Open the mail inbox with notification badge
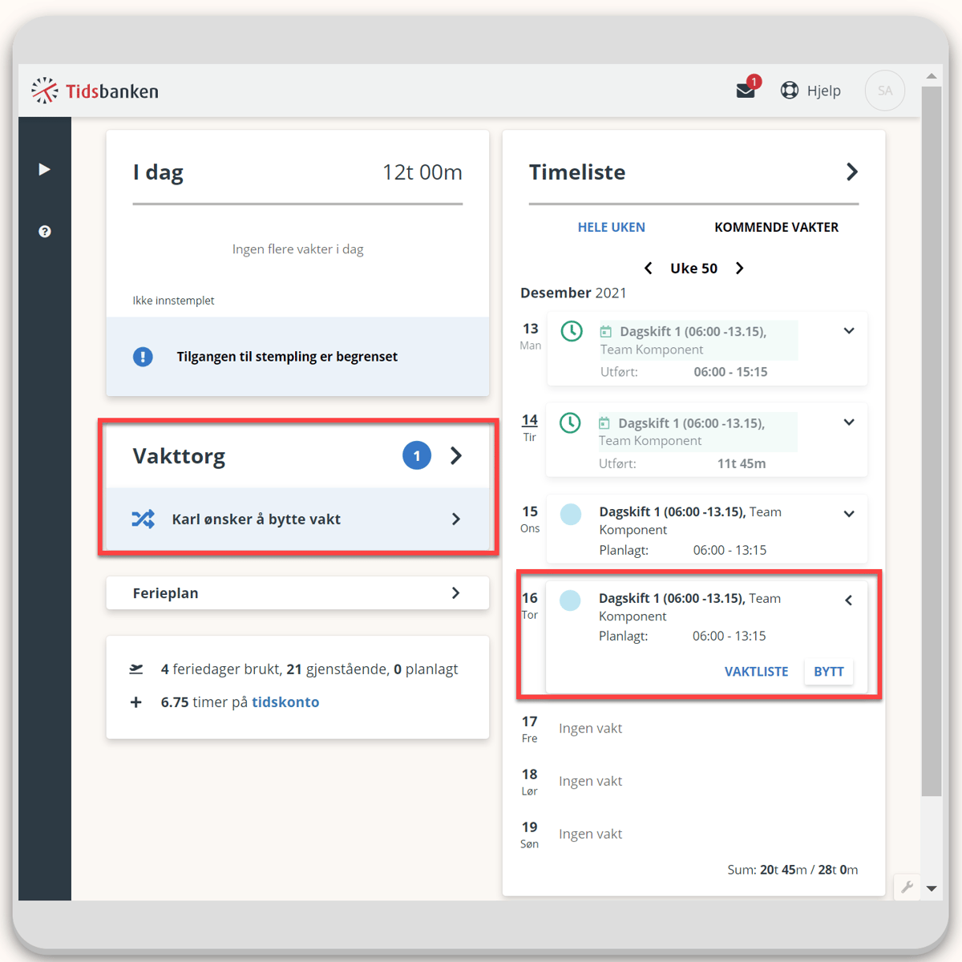962x962 pixels. 746,91
